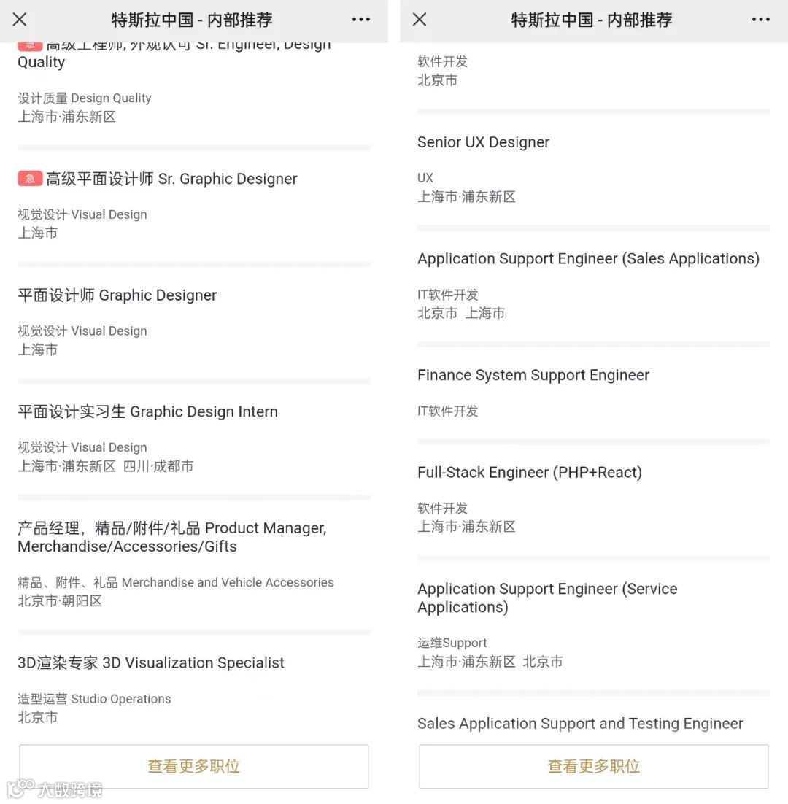The height and width of the screenshot is (804, 788).
Task: Open the 平面设计实习生 Graphic Design Intern job
Action: (x=147, y=411)
